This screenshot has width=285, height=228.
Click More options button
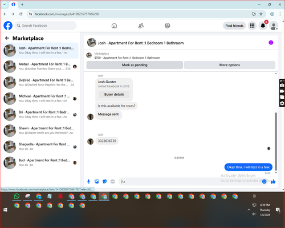coord(230,65)
